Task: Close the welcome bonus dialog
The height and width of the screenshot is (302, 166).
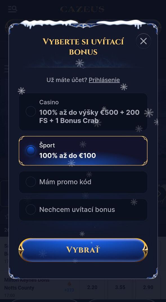Action: point(143,41)
